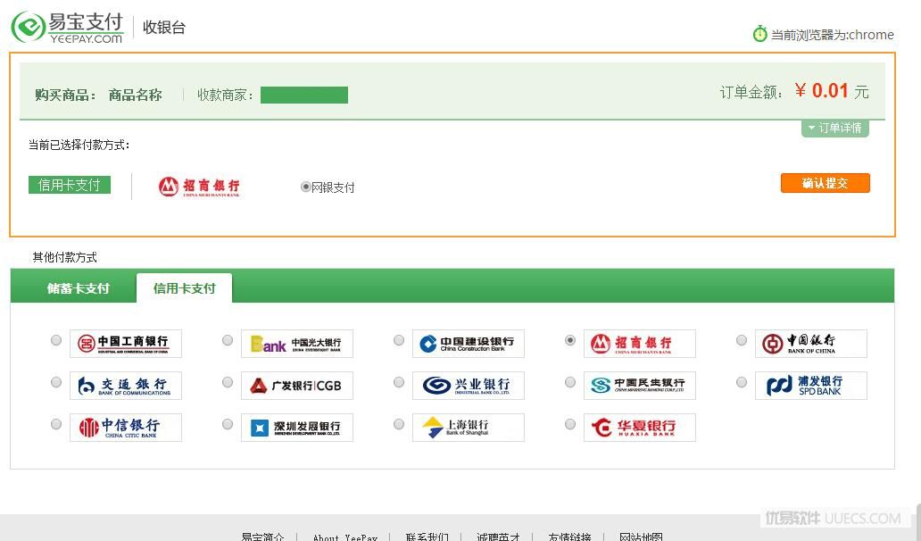
Task: Click the 商品名称 product name text
Action: click(135, 96)
